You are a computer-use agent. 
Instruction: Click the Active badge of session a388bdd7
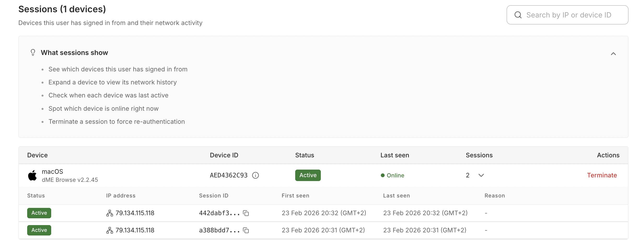coord(39,230)
